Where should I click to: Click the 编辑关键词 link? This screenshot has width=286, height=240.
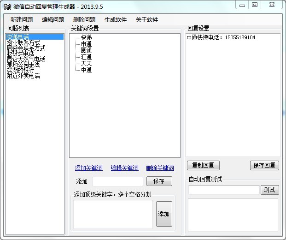124,168
